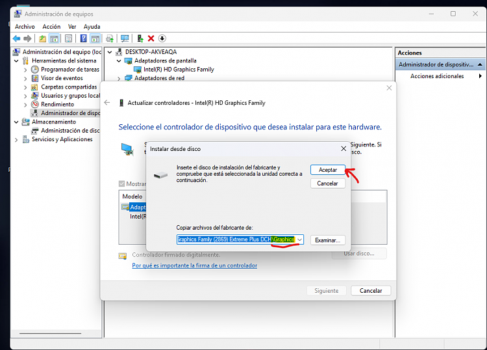Select Administración de discos in the tree

tap(66, 131)
